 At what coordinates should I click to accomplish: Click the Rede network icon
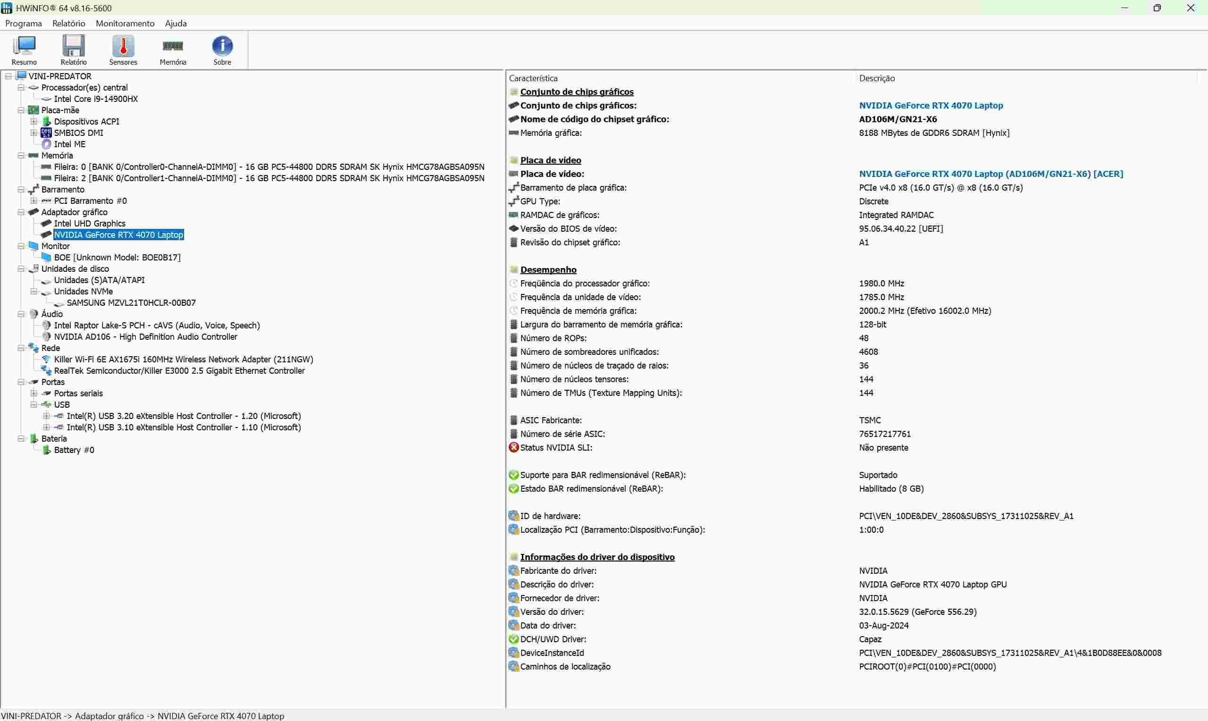tap(33, 348)
